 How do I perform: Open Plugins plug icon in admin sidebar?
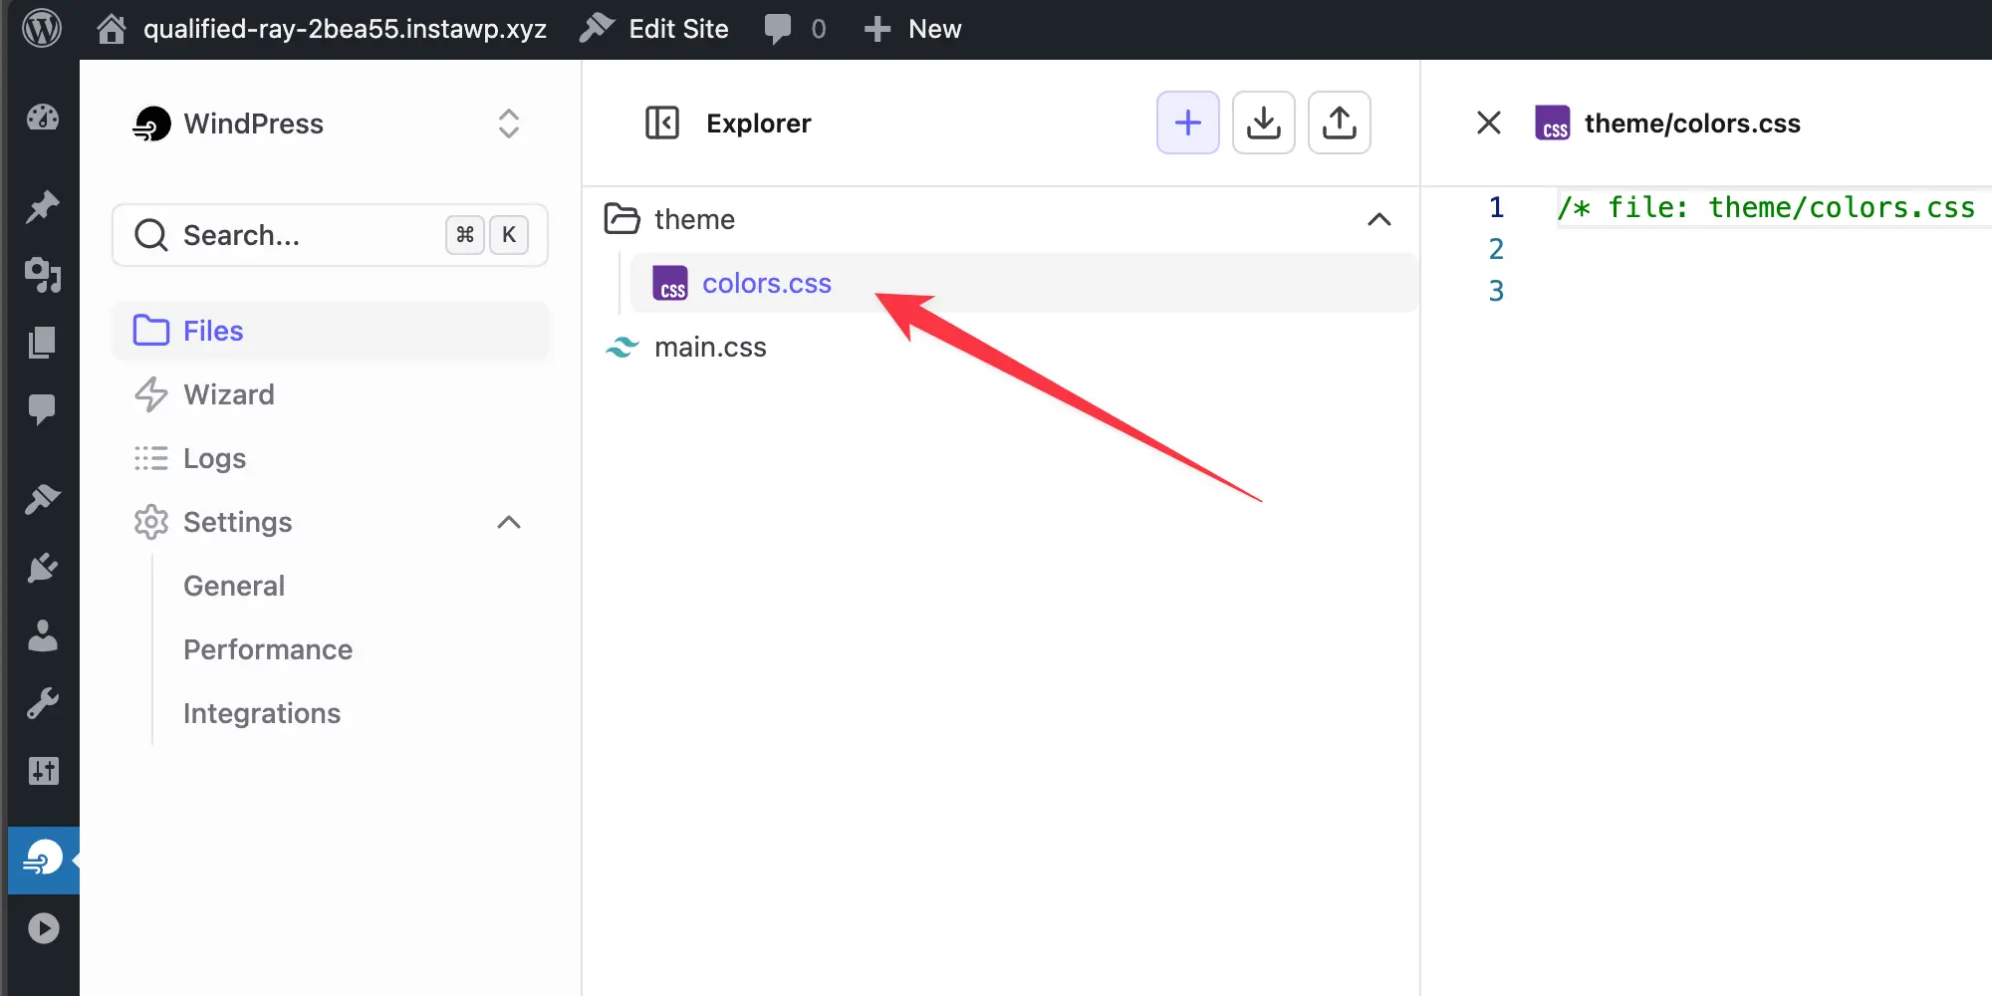pyautogui.click(x=43, y=568)
